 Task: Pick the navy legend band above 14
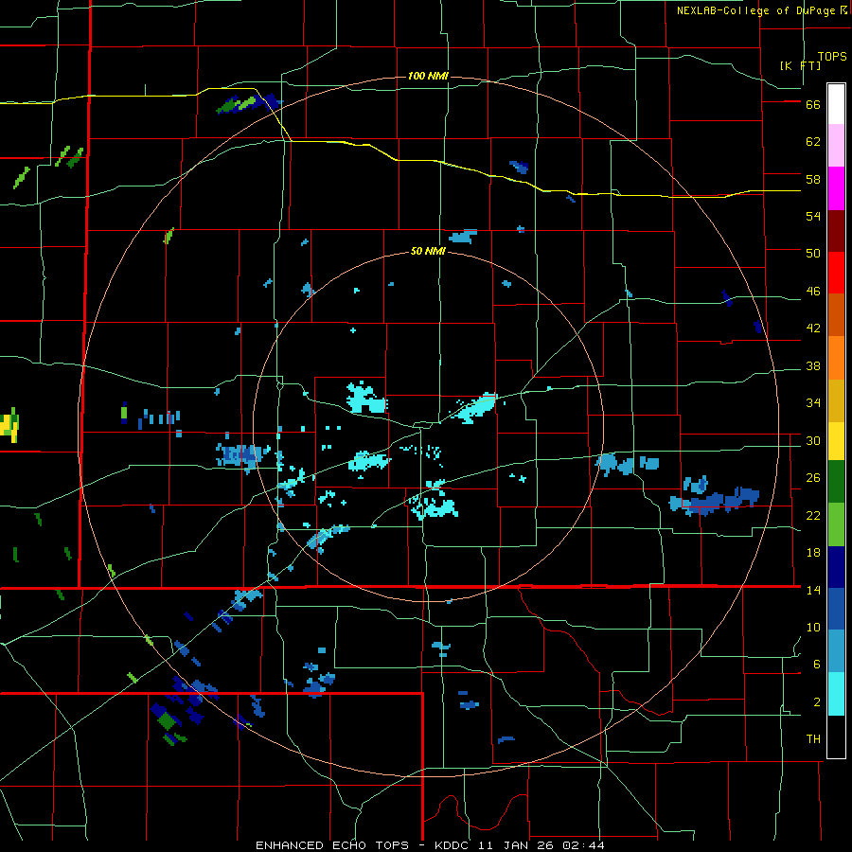tap(836, 567)
